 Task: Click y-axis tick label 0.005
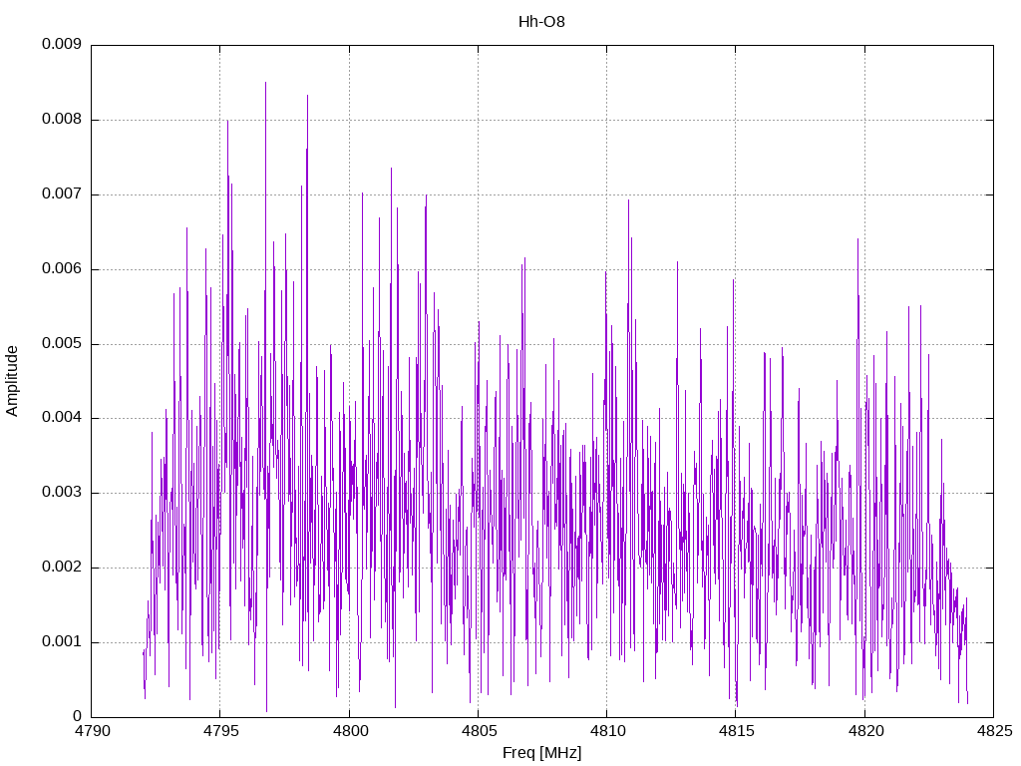[62, 343]
